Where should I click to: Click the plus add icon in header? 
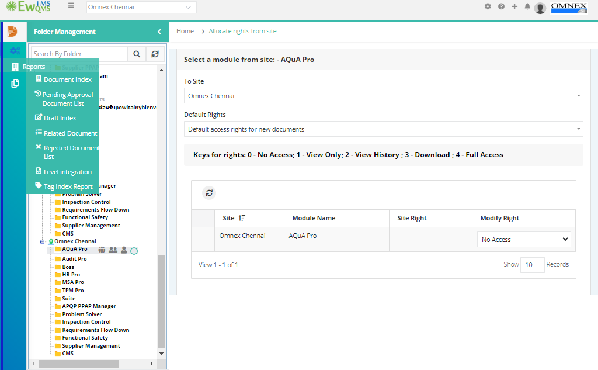pyautogui.click(x=514, y=6)
